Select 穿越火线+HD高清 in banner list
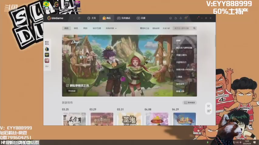This screenshot has width=259, height=145. pos(185,69)
